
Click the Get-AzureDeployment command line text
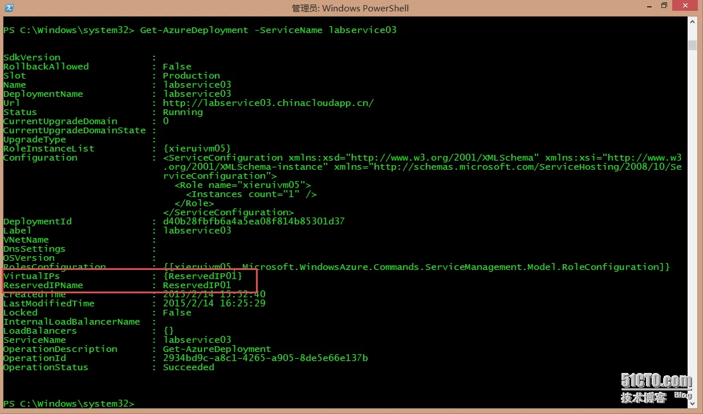point(268,30)
